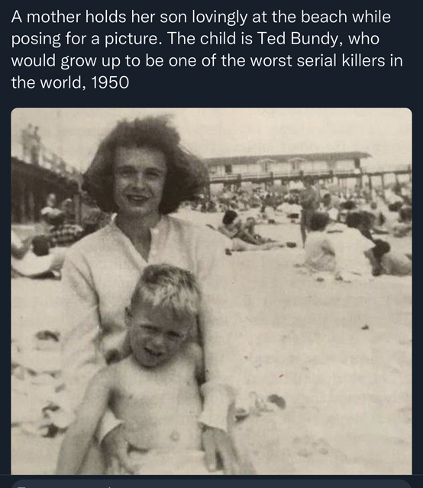
Task: Open the attached beach photo
Action: point(211,291)
